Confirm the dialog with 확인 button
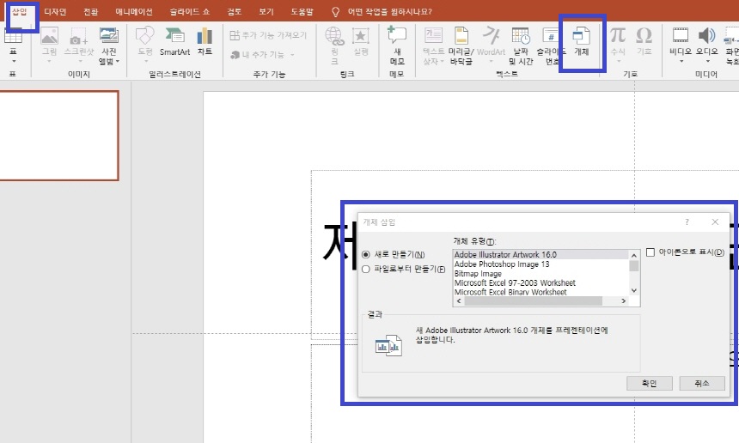The image size is (739, 443). click(650, 383)
